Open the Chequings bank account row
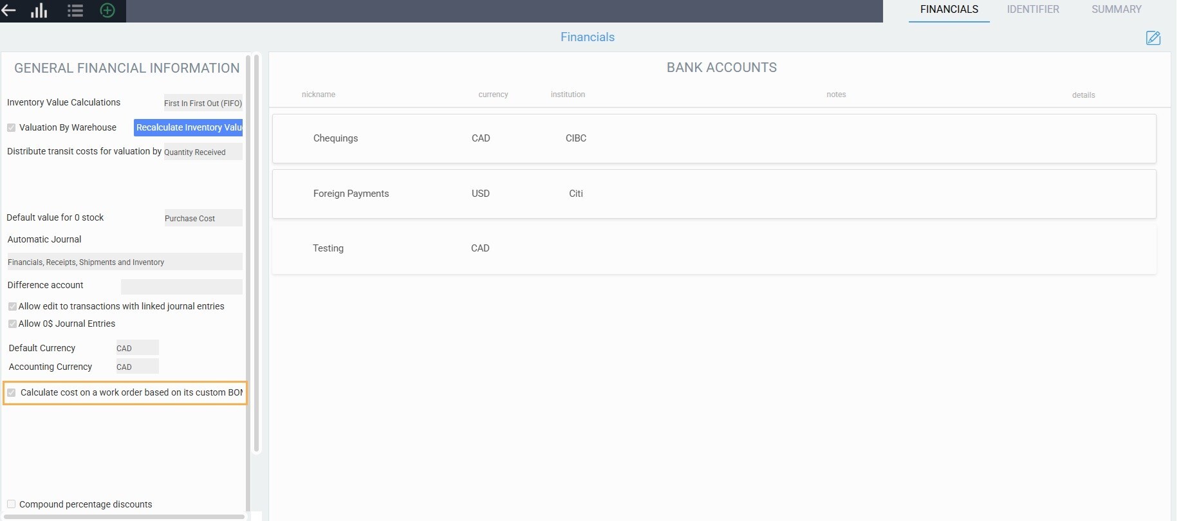1181x521 pixels. click(714, 139)
